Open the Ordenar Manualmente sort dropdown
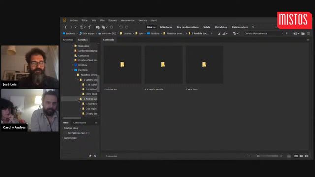The width and height of the screenshot is (315, 177). coord(264,34)
